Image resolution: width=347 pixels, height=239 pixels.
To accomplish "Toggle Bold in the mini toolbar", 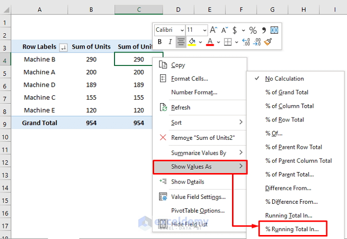I will pos(160,42).
